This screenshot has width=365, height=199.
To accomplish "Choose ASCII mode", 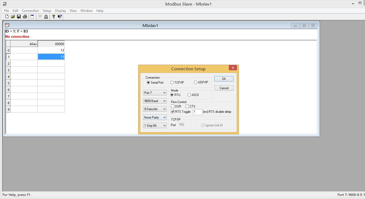I will click(x=193, y=95).
